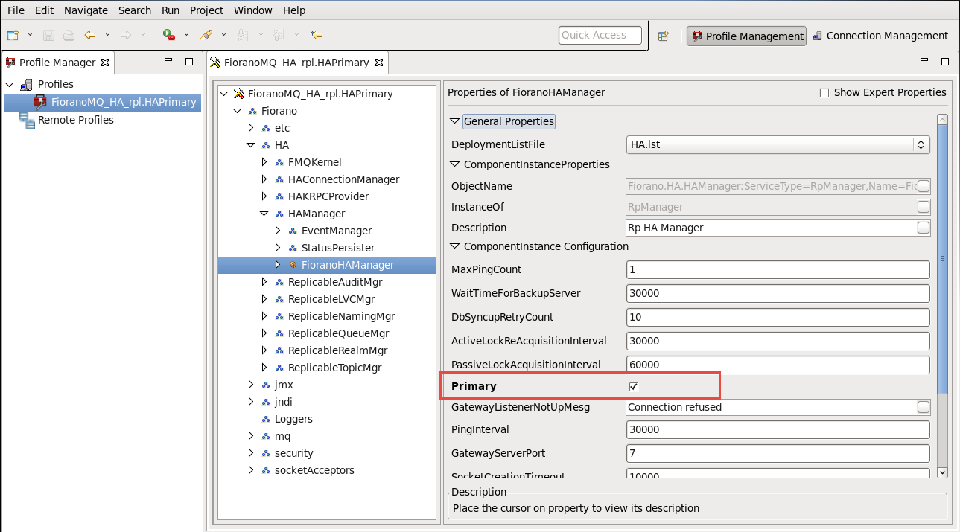Click the Quick Access search field
This screenshot has height=532, width=960.
[x=600, y=35]
